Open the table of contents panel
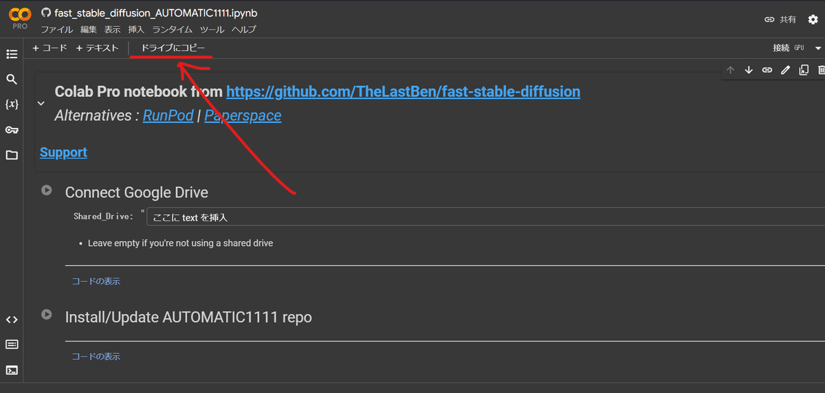The height and width of the screenshot is (393, 825). (12, 54)
